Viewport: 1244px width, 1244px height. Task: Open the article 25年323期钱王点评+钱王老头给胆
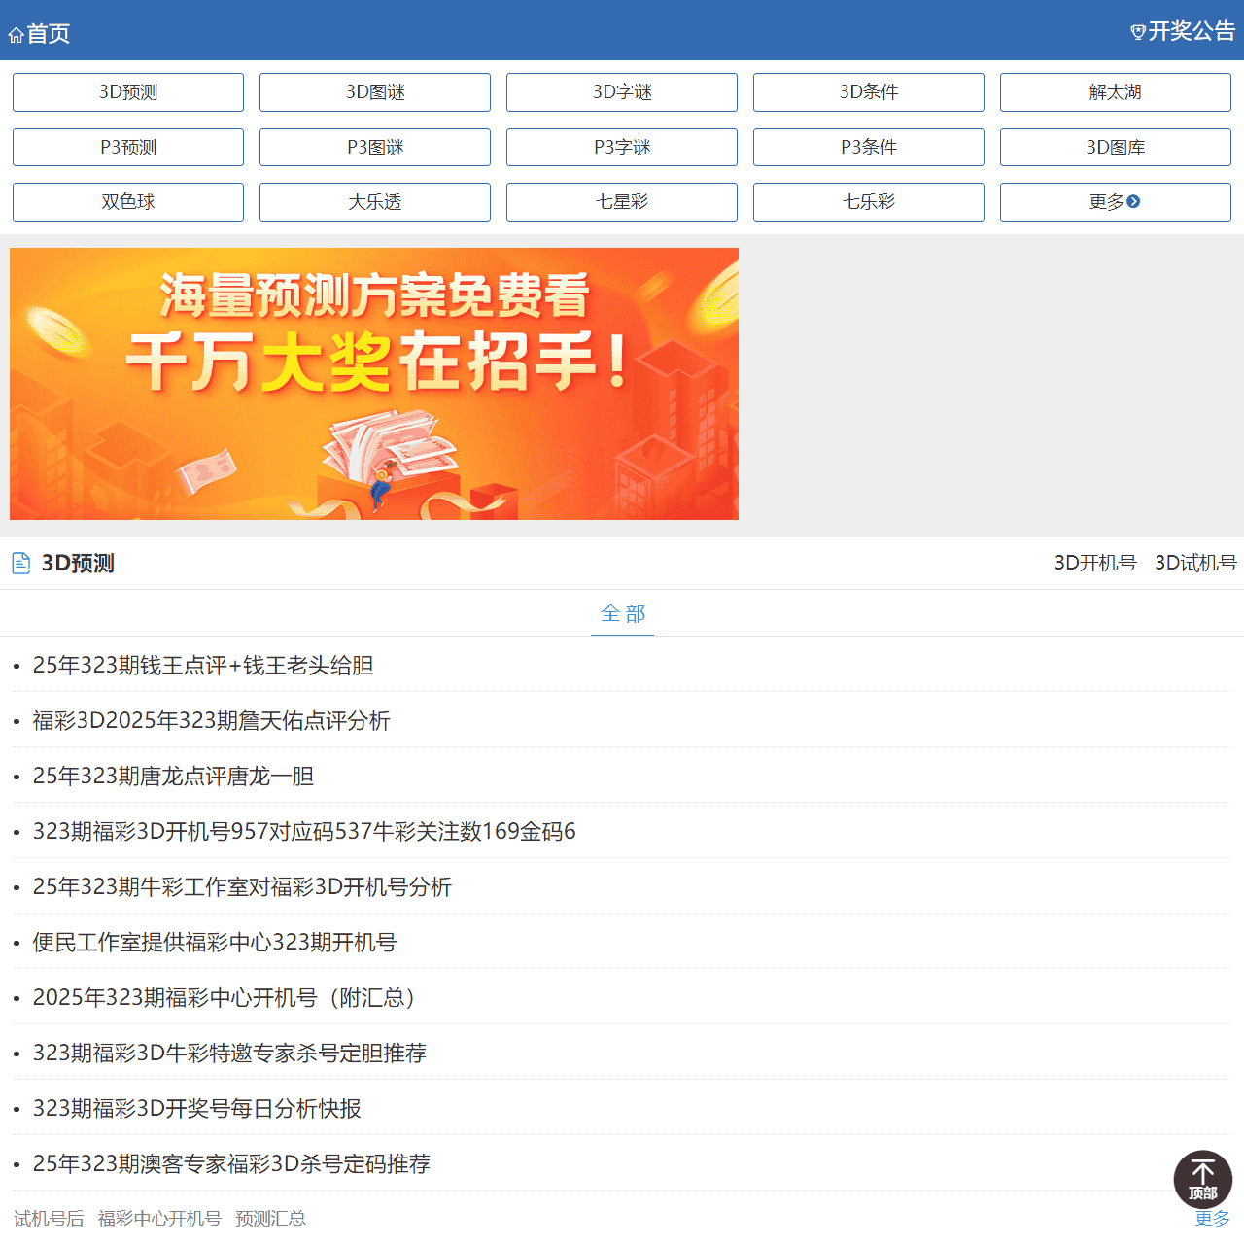point(202,666)
